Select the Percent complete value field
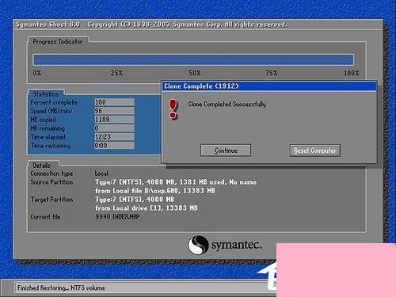The image size is (396, 297). 115,102
